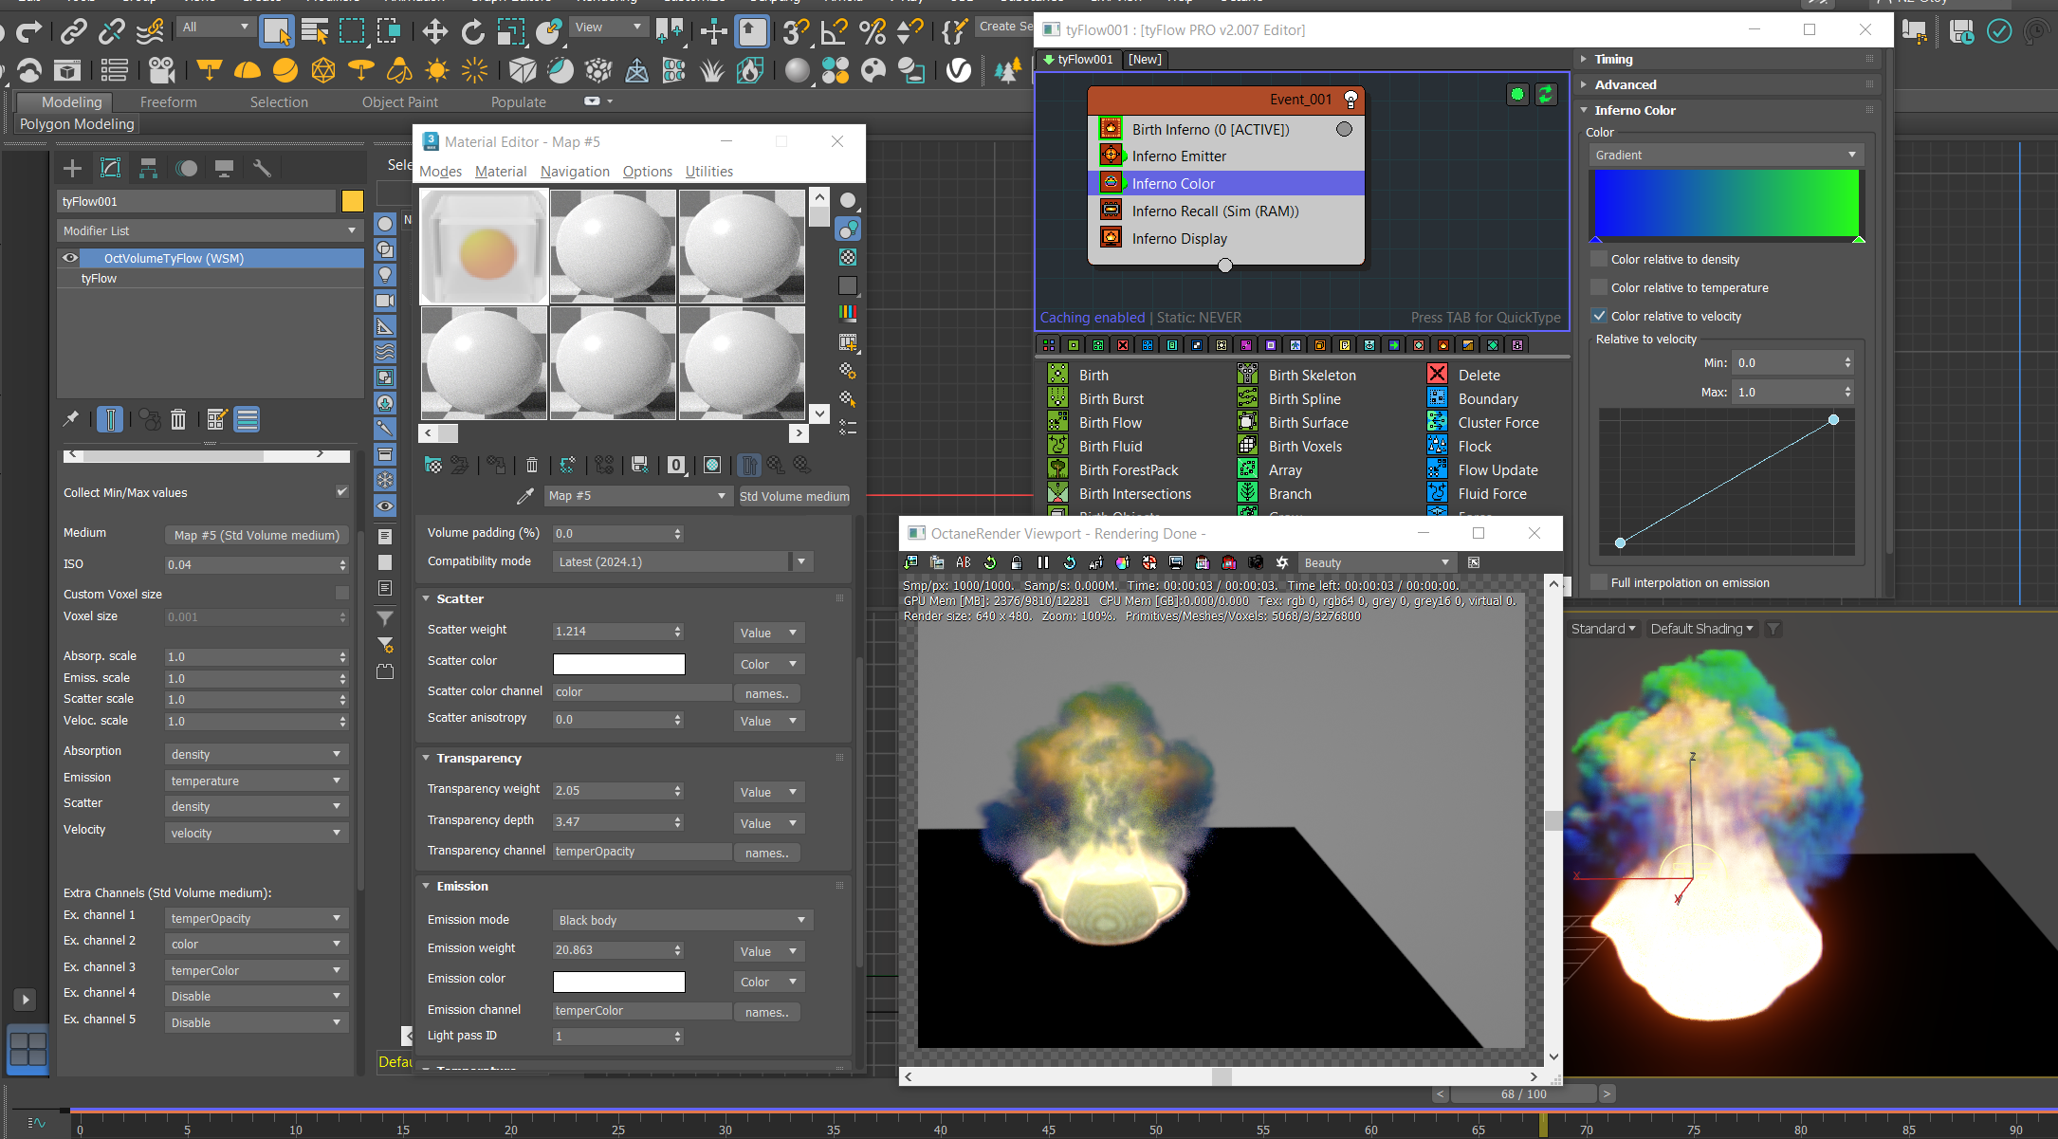Open Material Editor Utilities menu
The image size is (2058, 1139).
pos(709,171)
